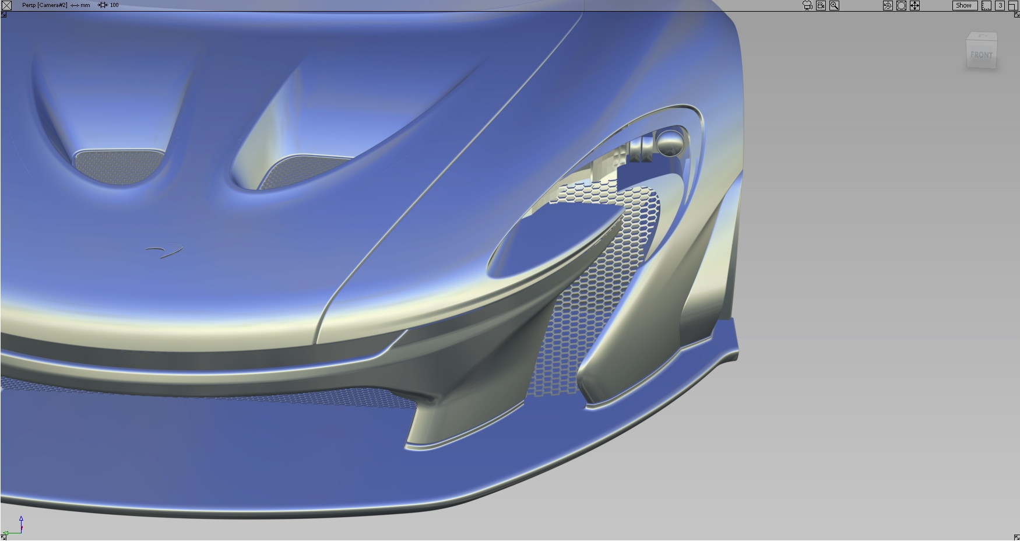This screenshot has width=1020, height=541.
Task: Expand the bottom-left corner panel triangle
Action: (4, 537)
